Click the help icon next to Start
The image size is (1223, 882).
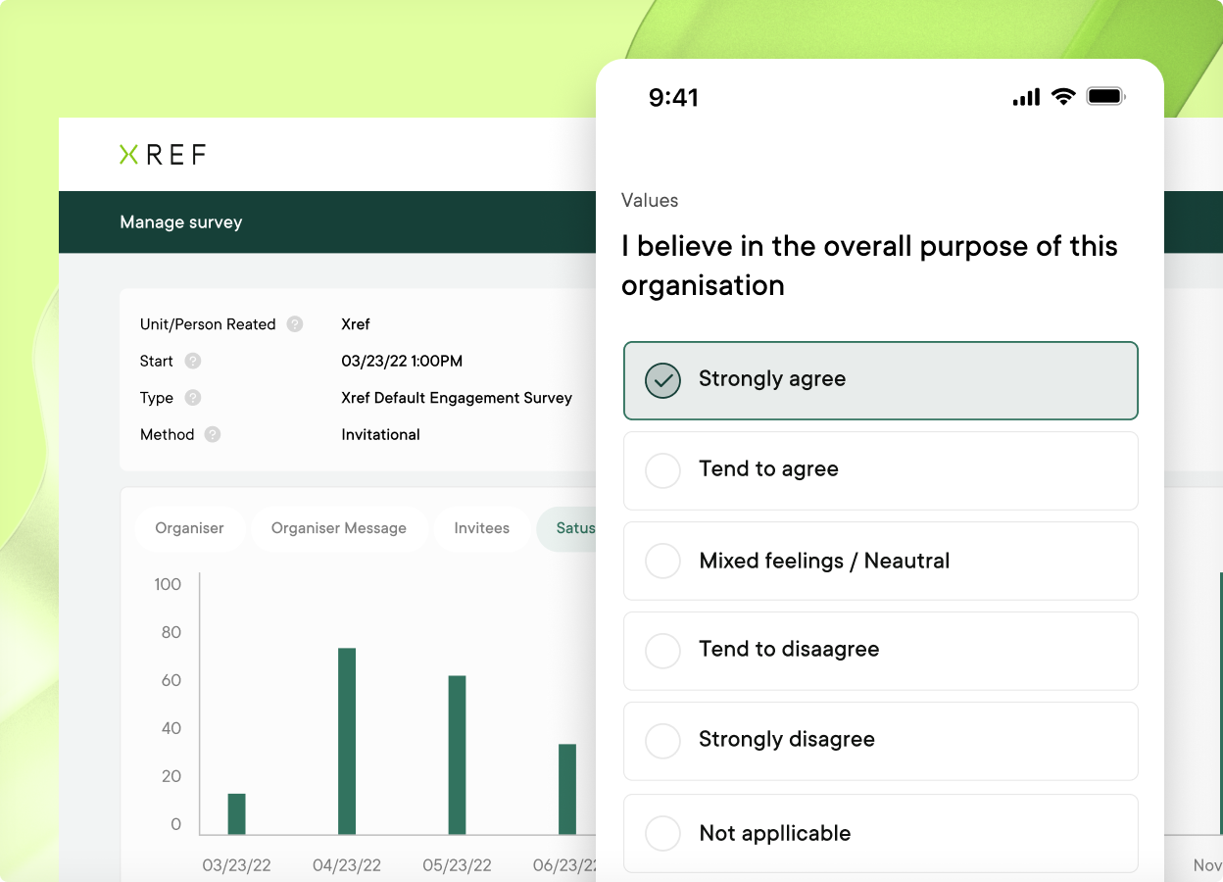tap(193, 361)
